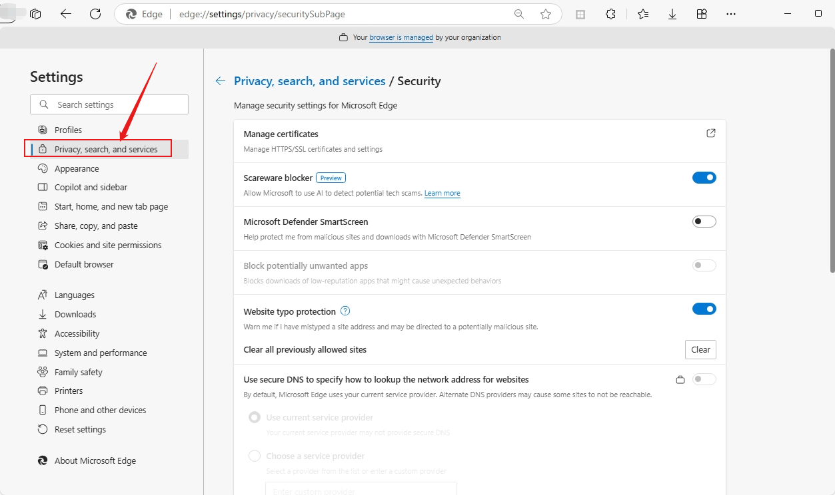Open the Settings and more ellipsis menu
835x495 pixels.
[x=731, y=14]
